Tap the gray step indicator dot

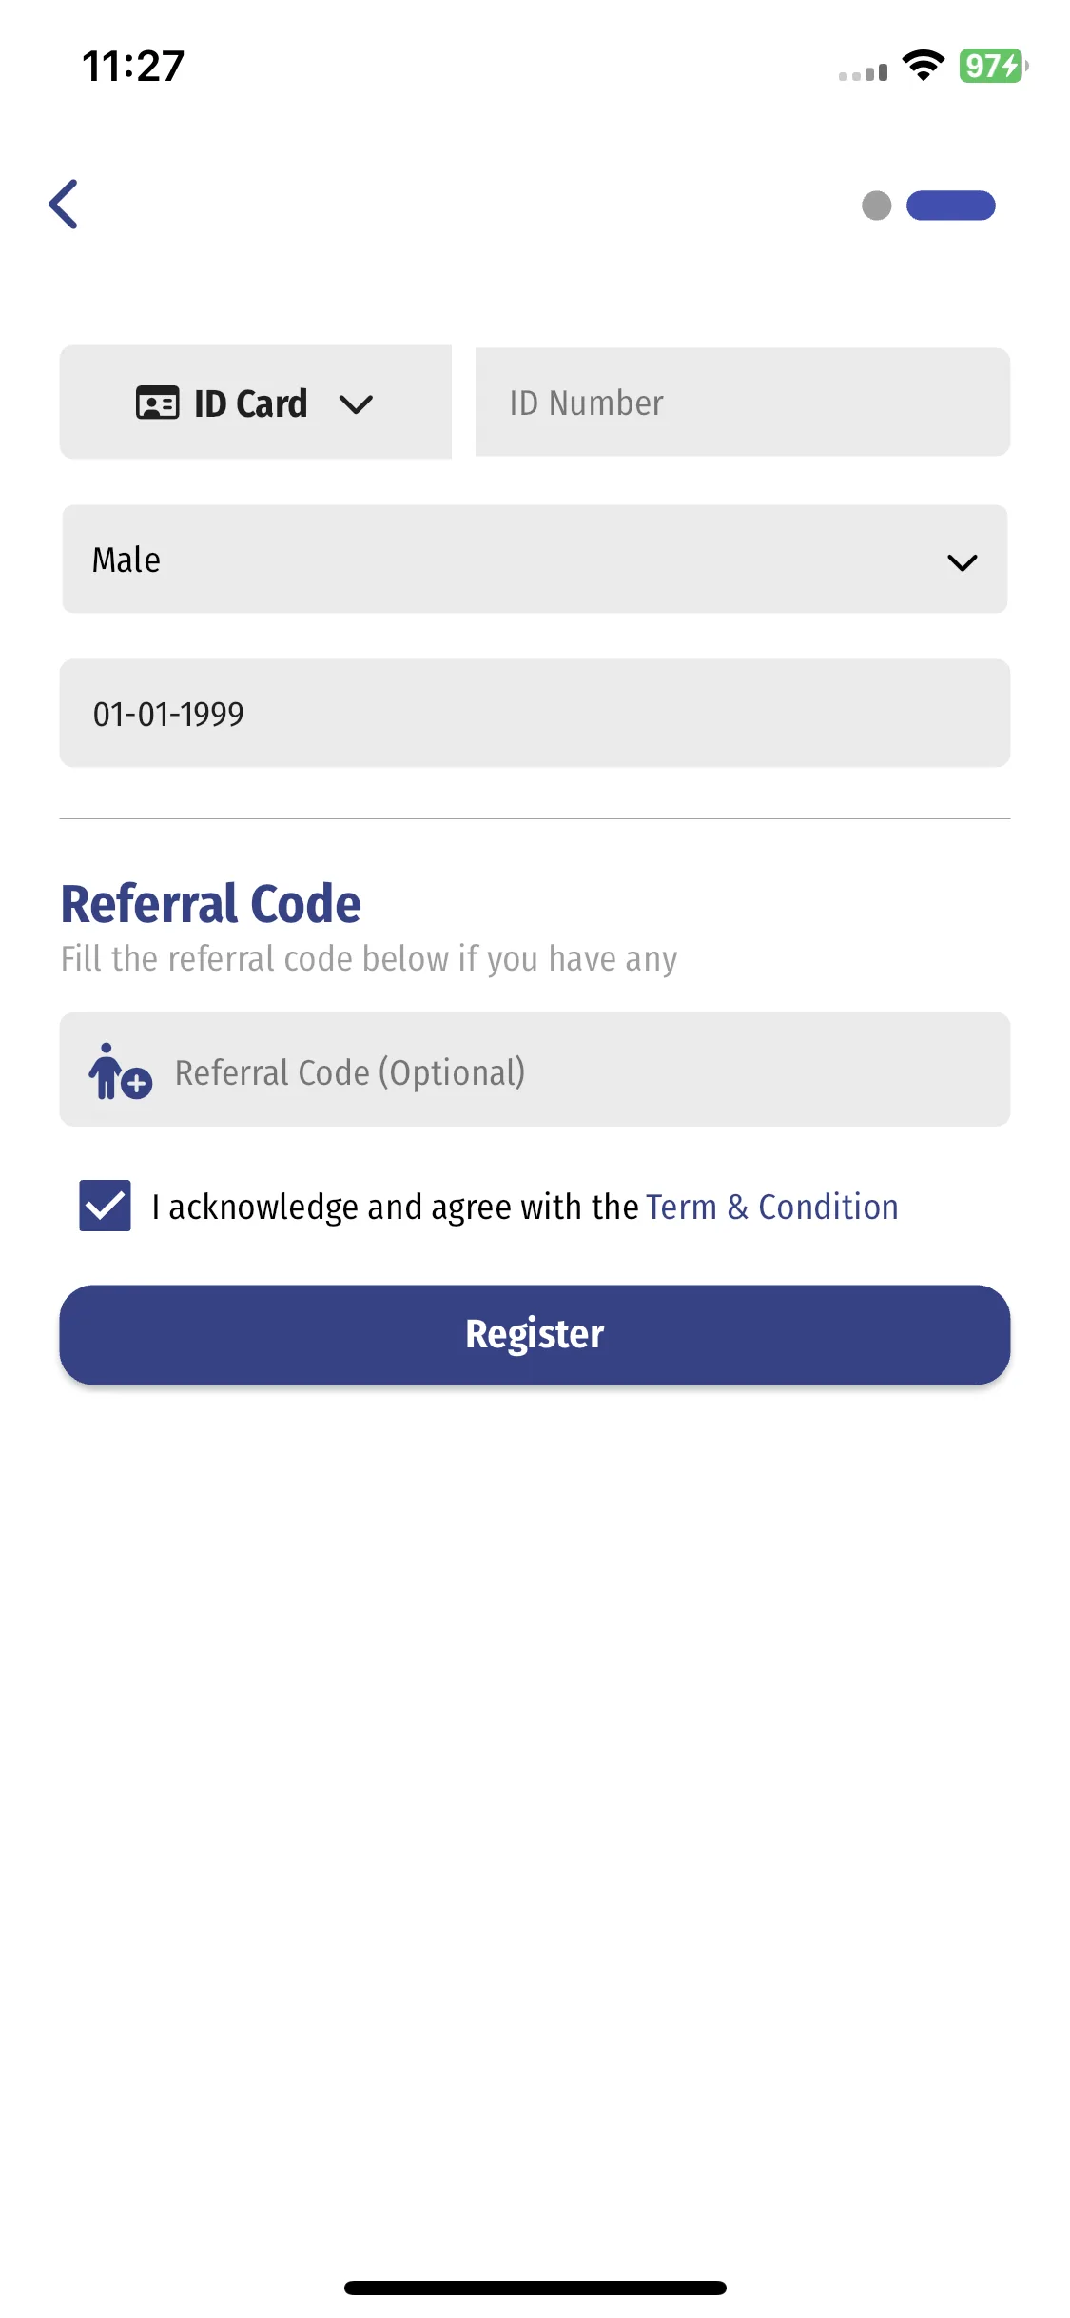pyautogui.click(x=876, y=206)
